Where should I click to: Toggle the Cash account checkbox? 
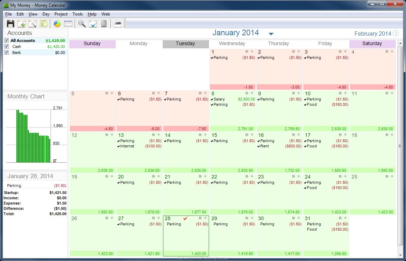click(6, 47)
